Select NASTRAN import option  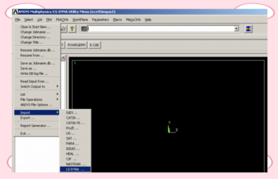tap(75, 164)
